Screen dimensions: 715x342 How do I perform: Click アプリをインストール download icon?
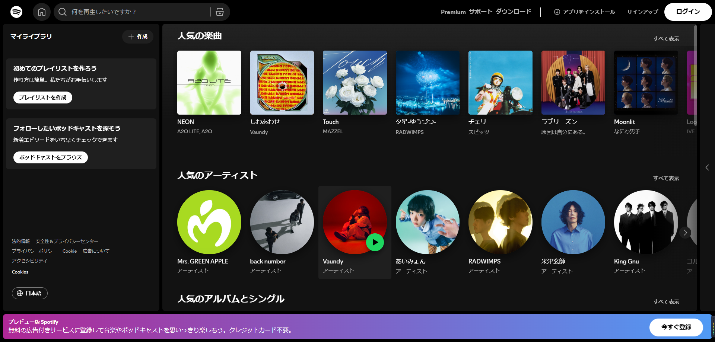[557, 12]
